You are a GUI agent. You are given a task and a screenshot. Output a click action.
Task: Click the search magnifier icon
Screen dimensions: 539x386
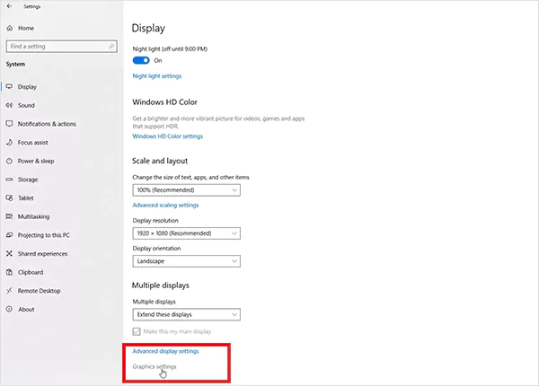coord(111,46)
